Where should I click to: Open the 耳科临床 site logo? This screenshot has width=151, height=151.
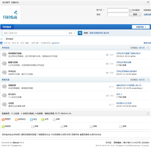coord(10,15)
